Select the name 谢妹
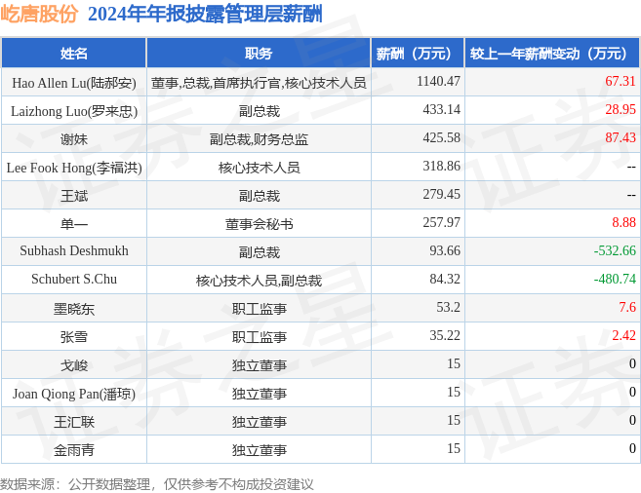The width and height of the screenshot is (641, 493). pyautogui.click(x=74, y=139)
